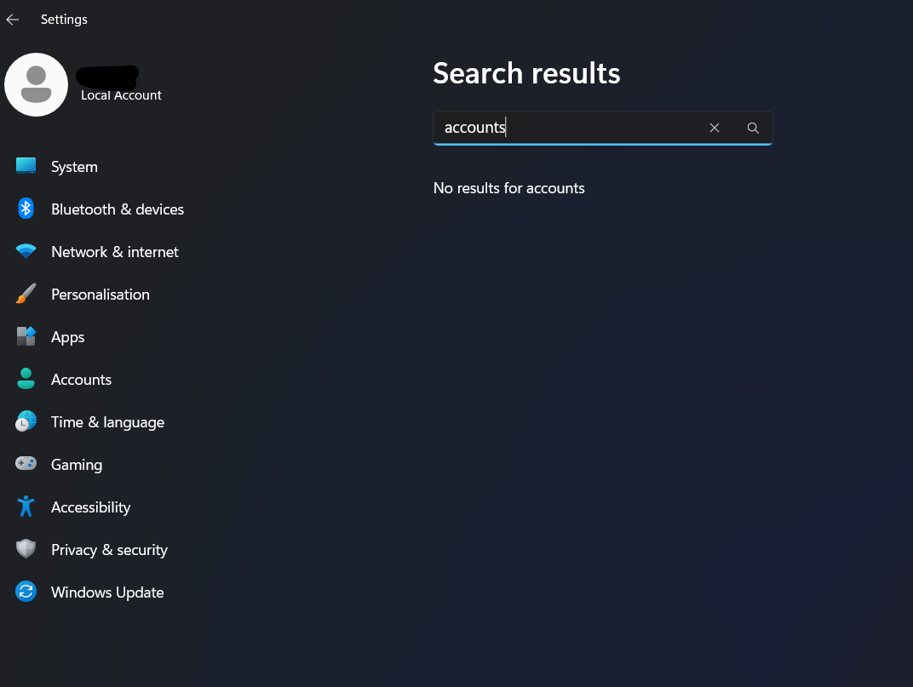Select the Gaming controller icon
This screenshot has height=687, width=913.
[x=26, y=463]
